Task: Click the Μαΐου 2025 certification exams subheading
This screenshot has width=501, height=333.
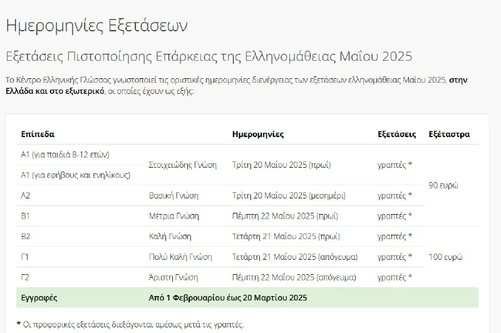Action: 209,56
